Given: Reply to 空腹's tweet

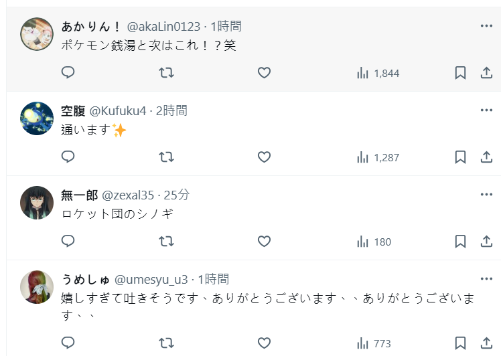Looking at the screenshot, I should coord(68,157).
